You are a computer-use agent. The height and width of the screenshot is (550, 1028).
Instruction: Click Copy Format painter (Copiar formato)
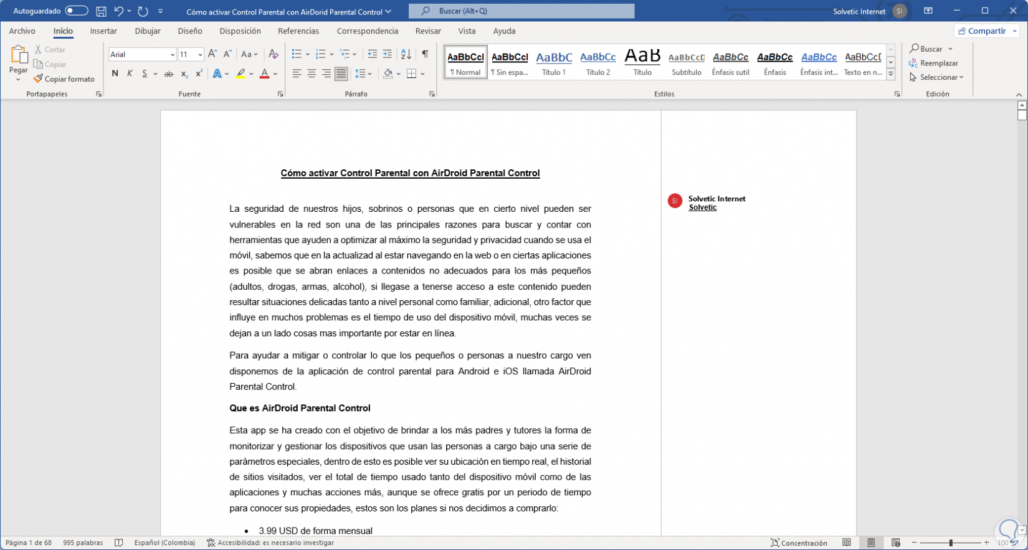click(64, 79)
